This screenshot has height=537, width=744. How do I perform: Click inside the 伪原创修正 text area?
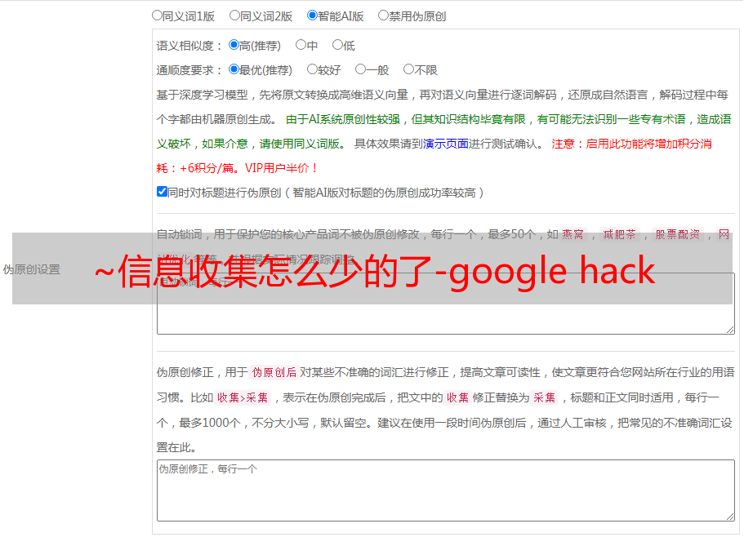(x=446, y=490)
